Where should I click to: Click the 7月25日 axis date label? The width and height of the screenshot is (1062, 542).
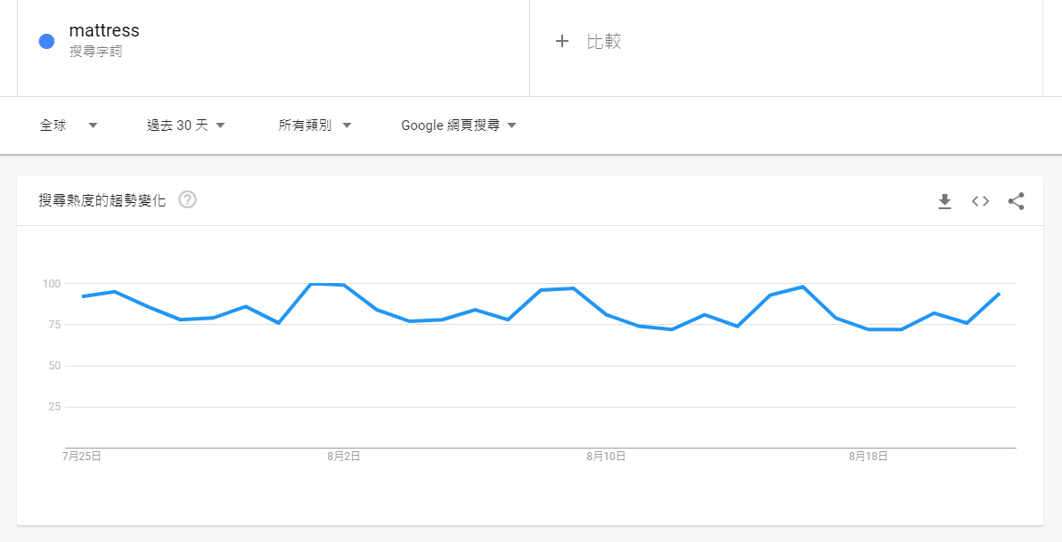click(82, 457)
